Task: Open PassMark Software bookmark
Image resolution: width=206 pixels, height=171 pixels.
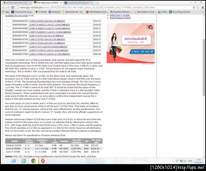Action: 121,12
